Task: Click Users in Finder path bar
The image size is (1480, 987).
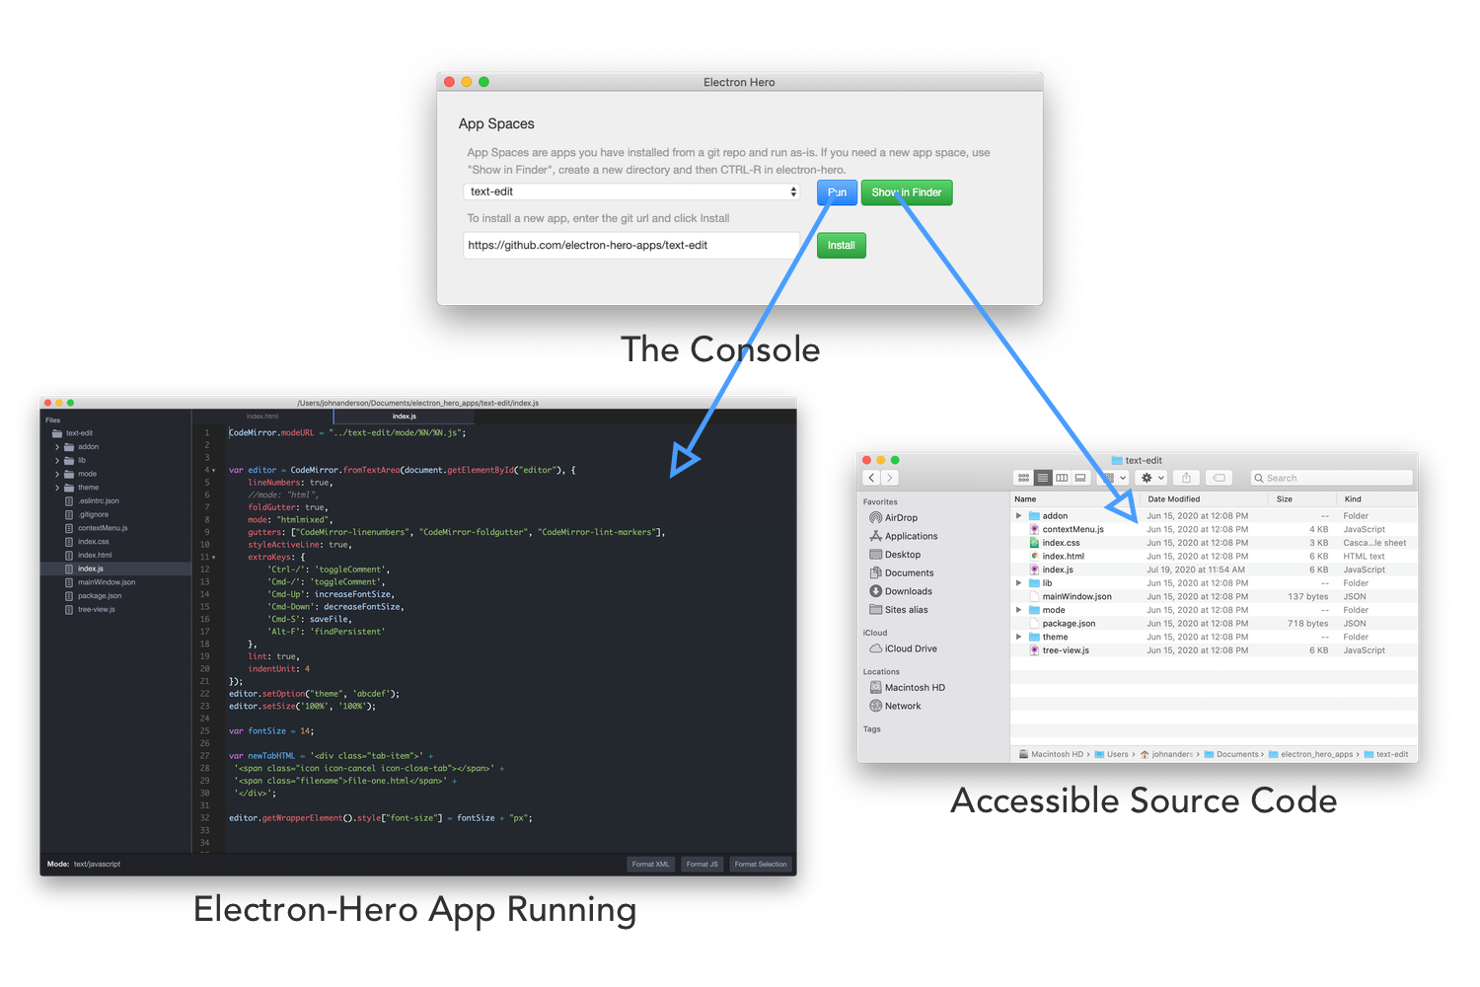Action: (x=1112, y=754)
